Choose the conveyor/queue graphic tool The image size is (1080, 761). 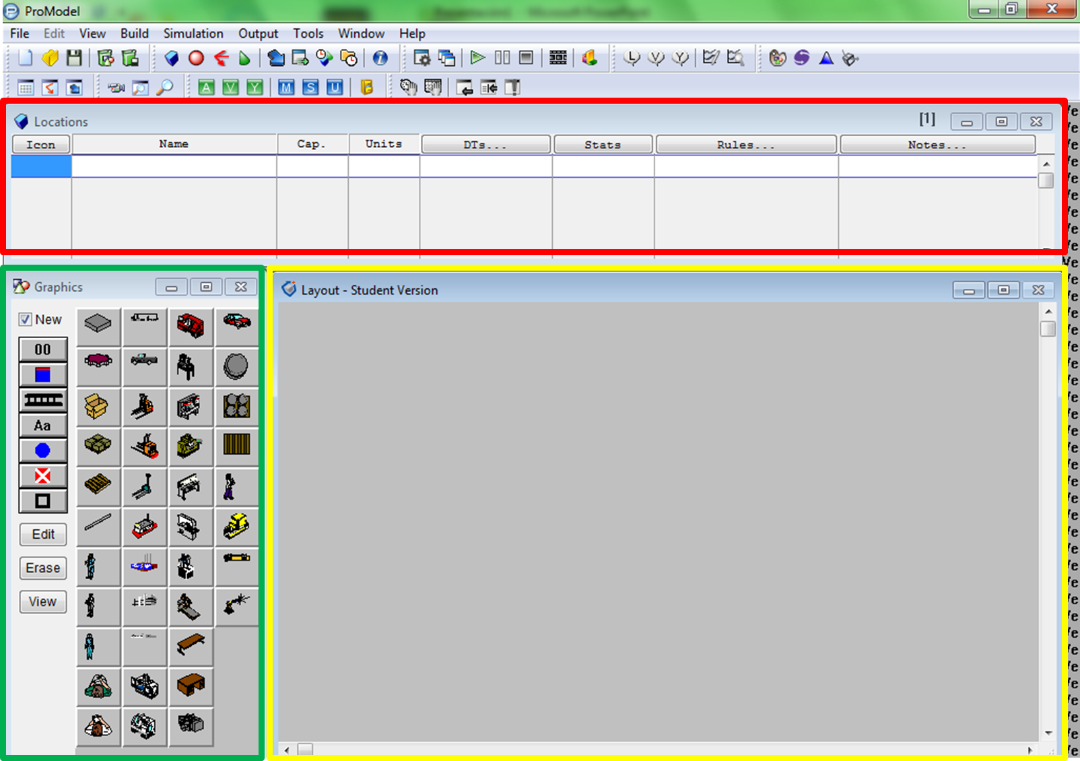pos(42,400)
